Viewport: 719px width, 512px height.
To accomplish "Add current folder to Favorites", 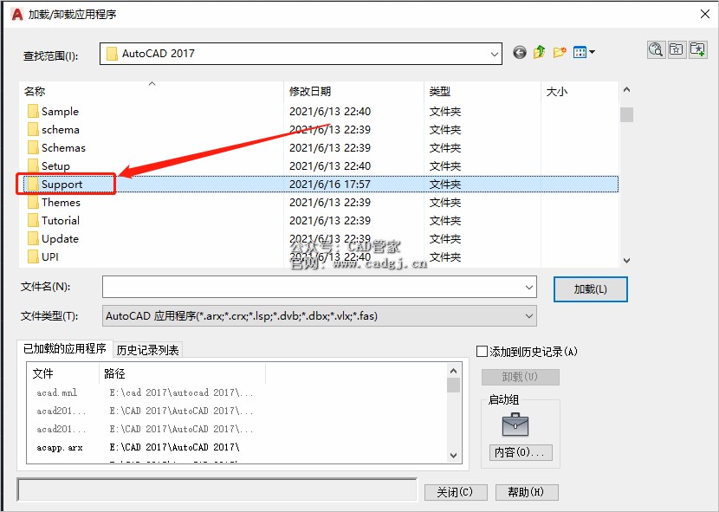I will coord(697,49).
